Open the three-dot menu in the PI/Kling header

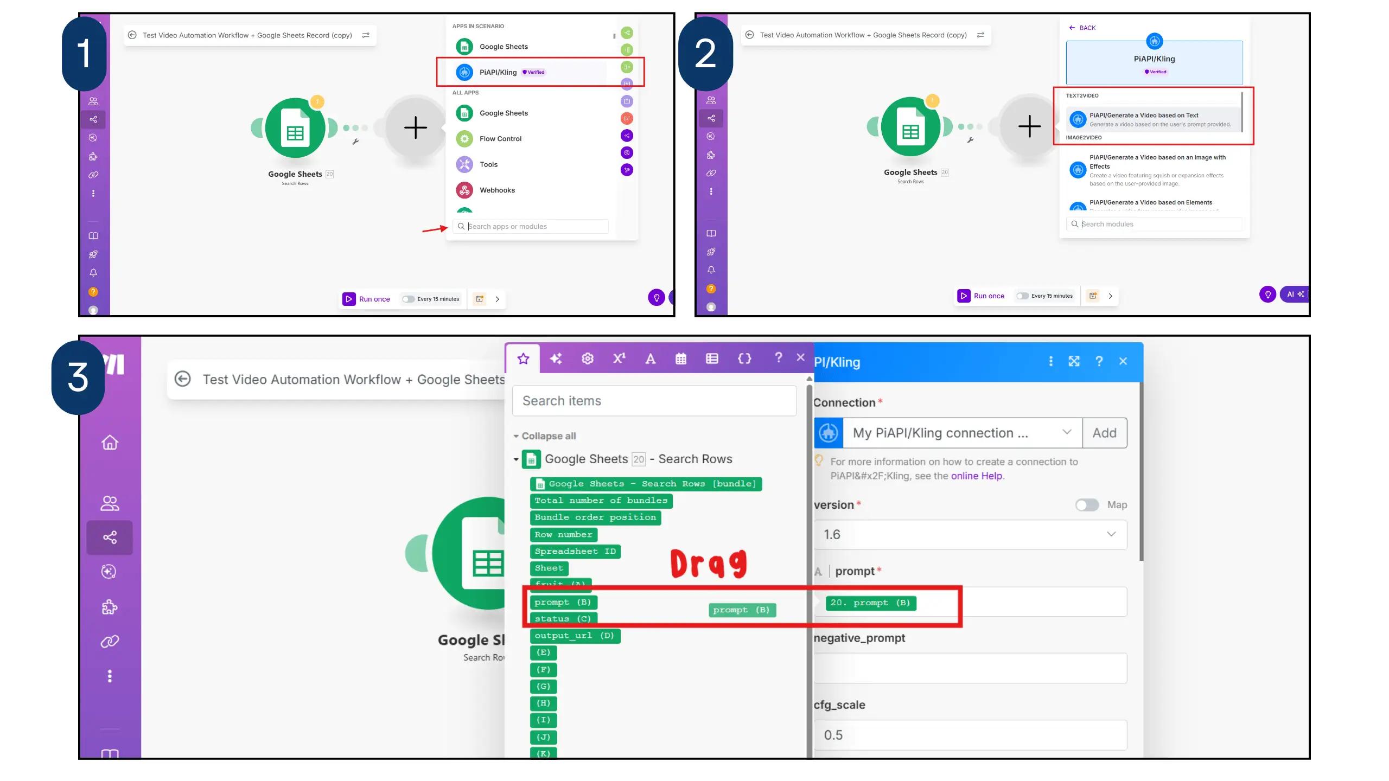[x=1051, y=361]
